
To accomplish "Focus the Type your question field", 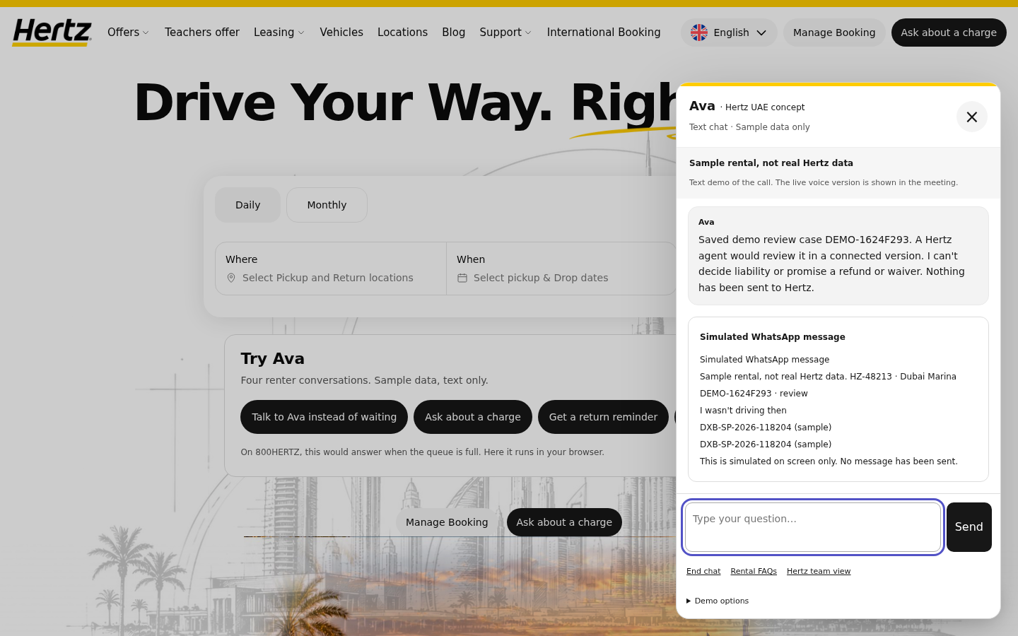I will pyautogui.click(x=813, y=527).
